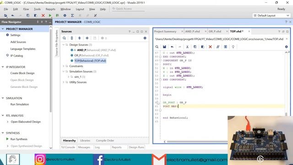The height and width of the screenshot is (165, 293).
Task: Save the file with the editor disk icon
Action: [164, 47]
